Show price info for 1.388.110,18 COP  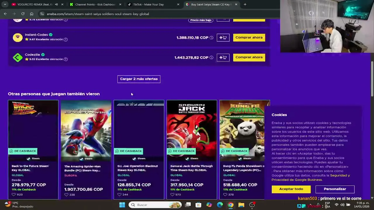pos(211,38)
